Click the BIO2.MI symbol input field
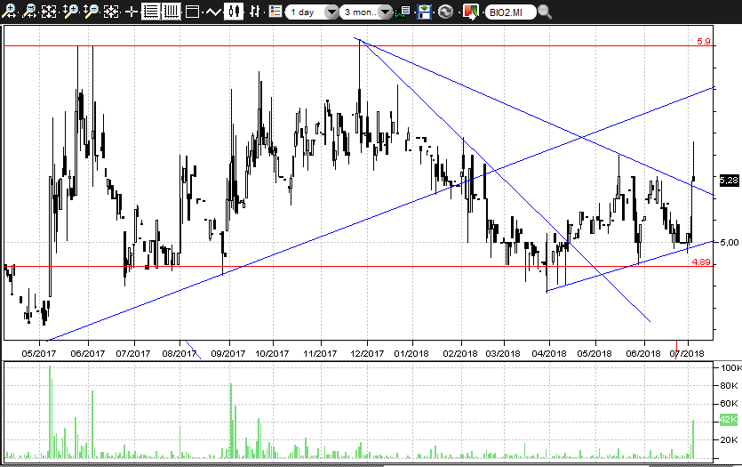Screen dimensions: 742x467 [x=510, y=12]
